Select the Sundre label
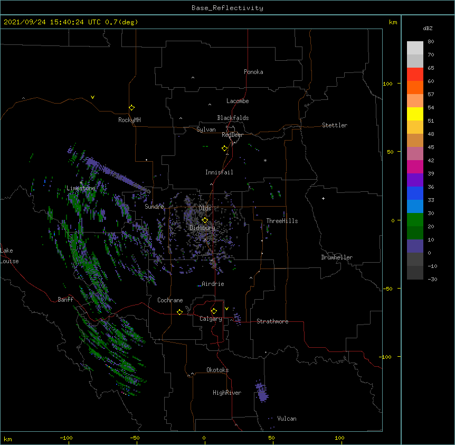Screen dimensions: 455x445 click(x=154, y=207)
